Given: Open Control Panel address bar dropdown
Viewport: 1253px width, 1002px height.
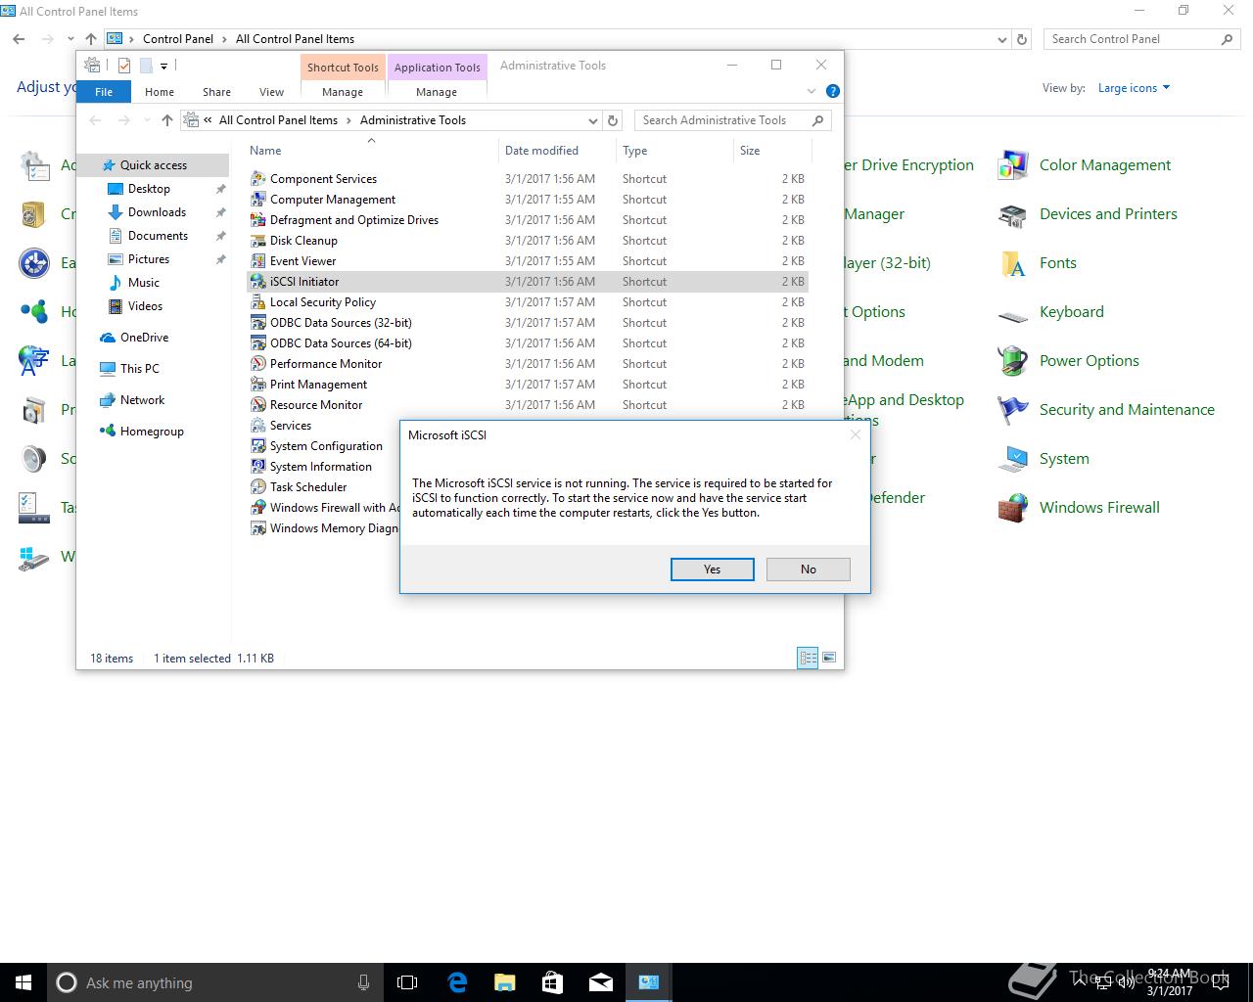Looking at the screenshot, I should coord(1001,40).
